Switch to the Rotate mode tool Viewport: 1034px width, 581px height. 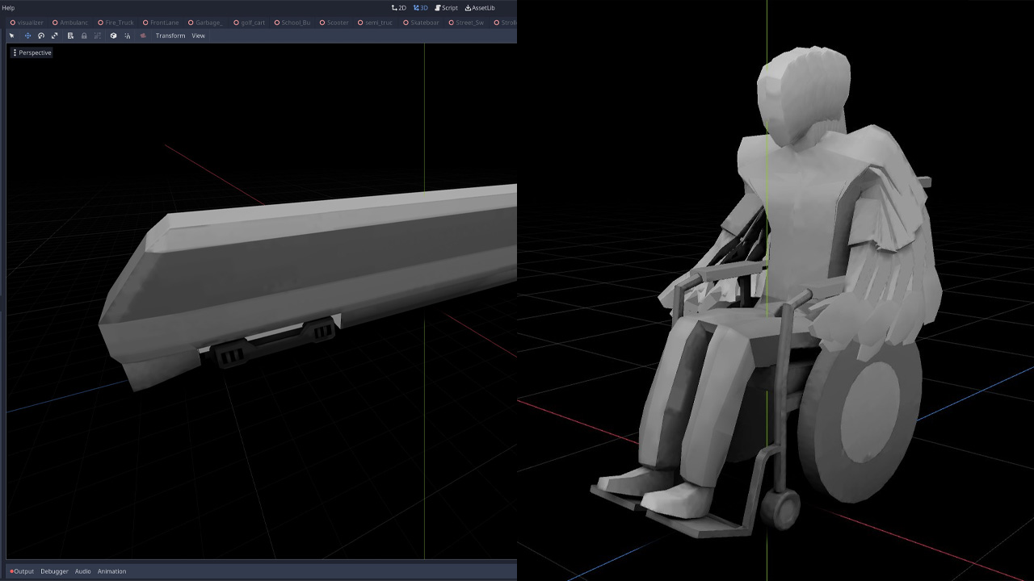point(41,36)
